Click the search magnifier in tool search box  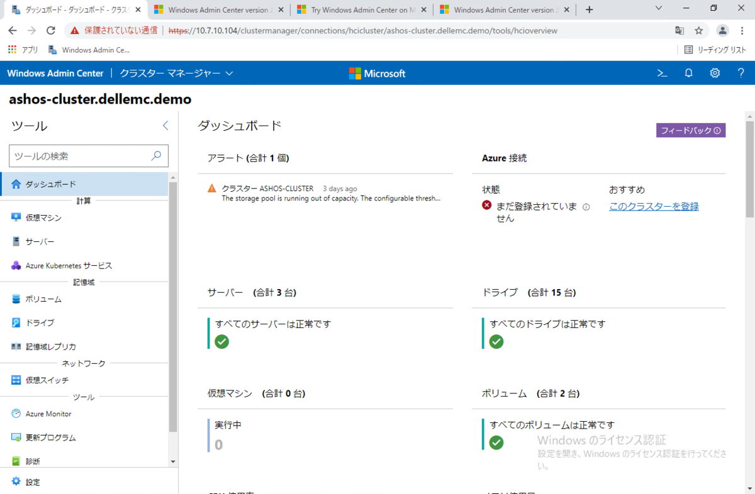pyautogui.click(x=156, y=155)
